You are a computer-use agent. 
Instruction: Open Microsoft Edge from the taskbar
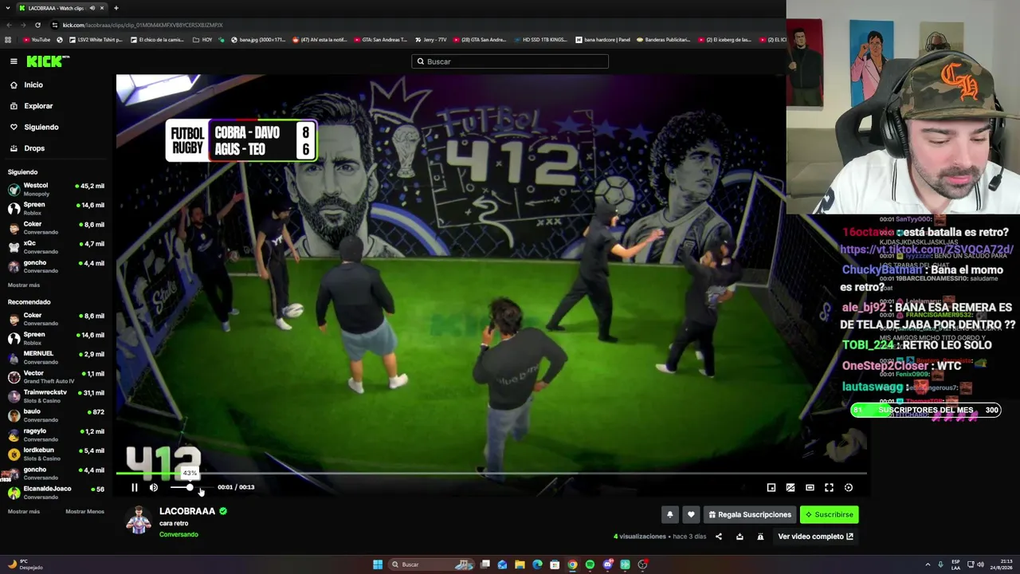(537, 564)
